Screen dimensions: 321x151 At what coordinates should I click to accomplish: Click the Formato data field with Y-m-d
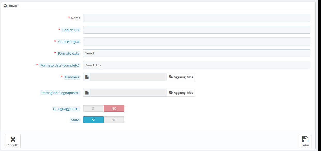pyautogui.click(x=197, y=53)
